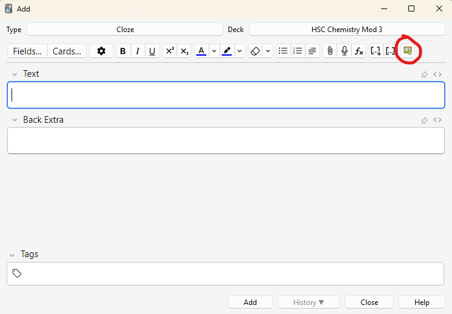Change the note type from Cloze
The image size is (452, 314).
pos(125,30)
